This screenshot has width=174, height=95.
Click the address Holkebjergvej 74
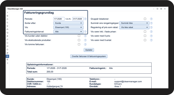55,86
